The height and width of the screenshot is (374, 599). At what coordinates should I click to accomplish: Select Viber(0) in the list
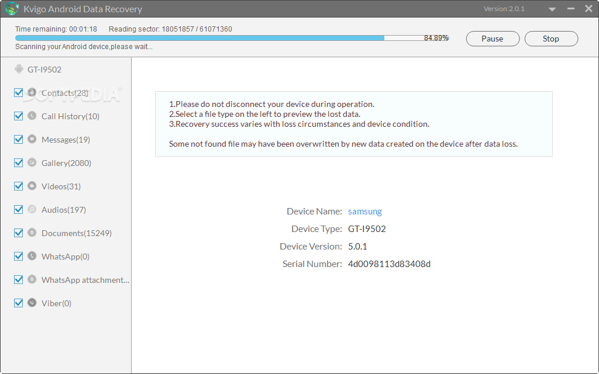click(x=56, y=303)
